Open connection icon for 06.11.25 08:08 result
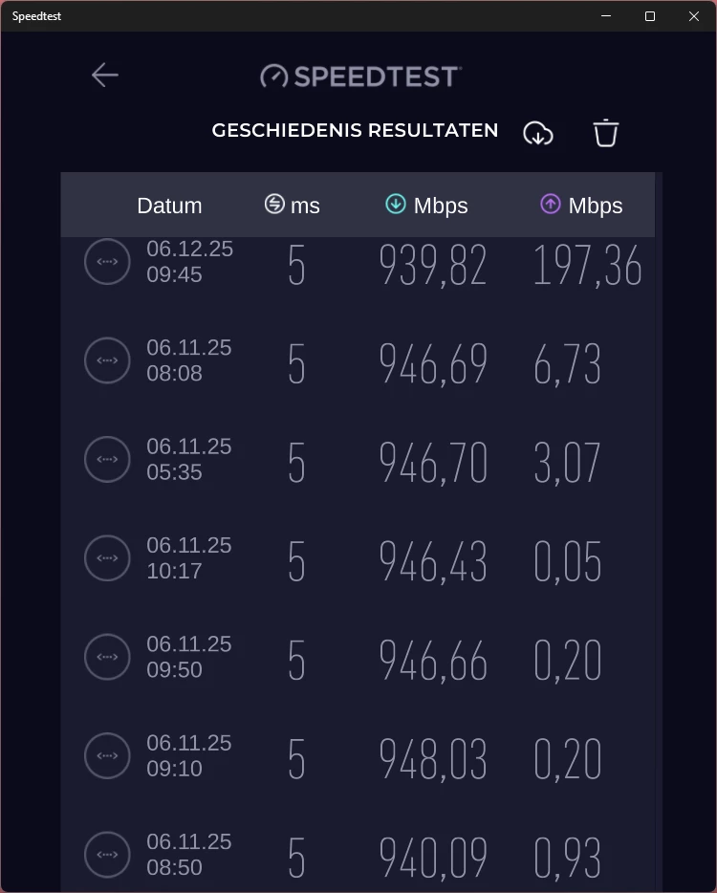This screenshot has width=717, height=893. (107, 360)
